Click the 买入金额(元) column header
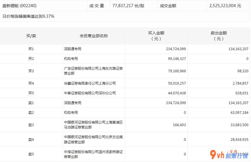Image resolution: width=251 pixels, height=162 pixels. click(156, 36)
